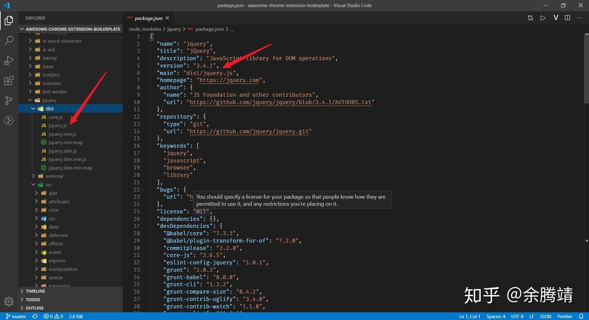
Task: Click line number 25 in gutter
Action: pos(137,212)
